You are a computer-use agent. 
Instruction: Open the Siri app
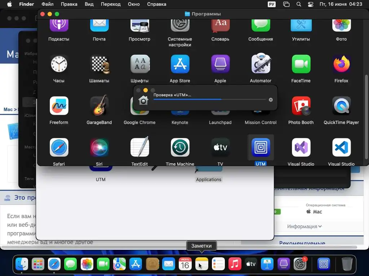coord(99,147)
